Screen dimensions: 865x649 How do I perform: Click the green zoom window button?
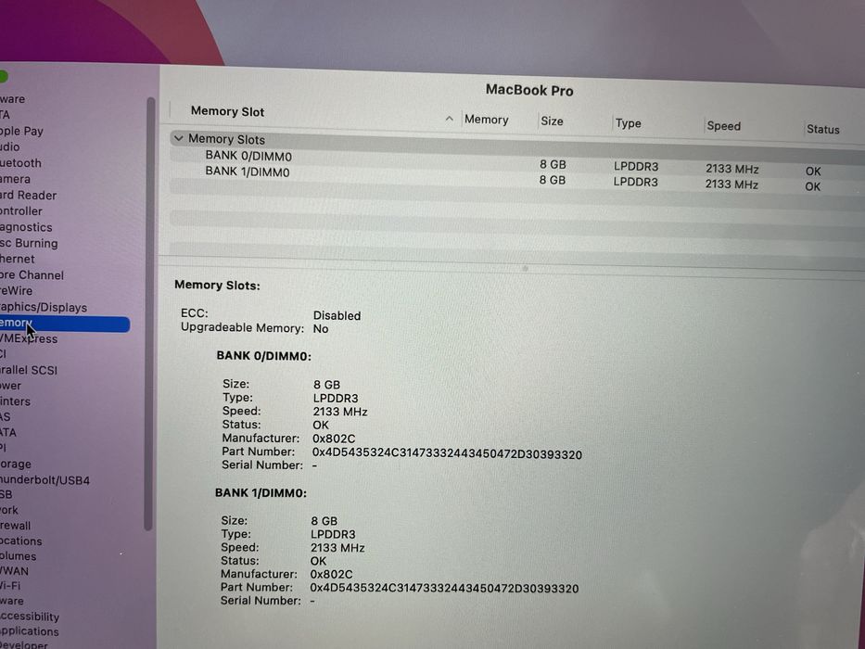point(3,77)
